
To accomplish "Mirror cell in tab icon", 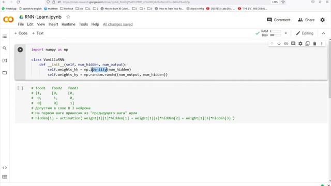I will click(x=308, y=43).
